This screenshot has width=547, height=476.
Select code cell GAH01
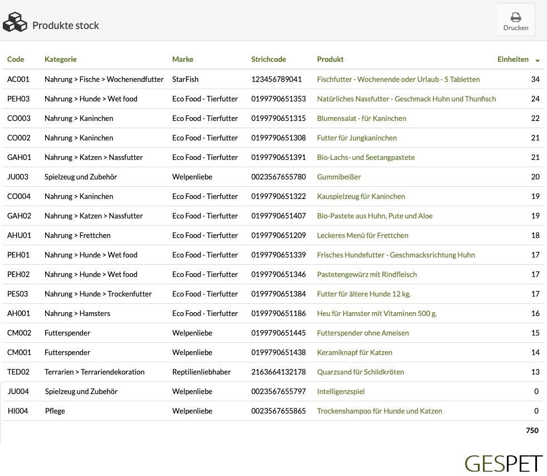pyautogui.click(x=19, y=157)
